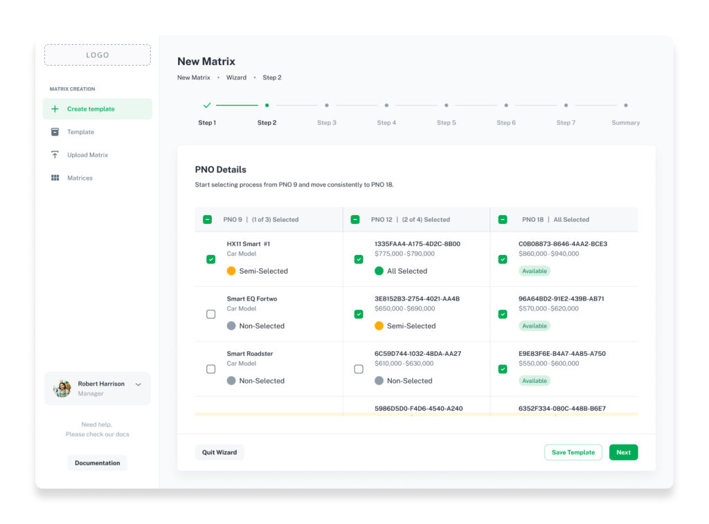The width and height of the screenshot is (709, 524).
Task: Click the plus icon beside Create template
Action: click(55, 109)
